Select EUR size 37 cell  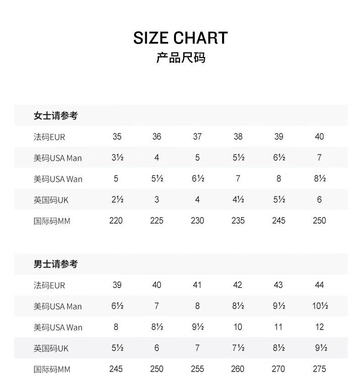[197, 136]
